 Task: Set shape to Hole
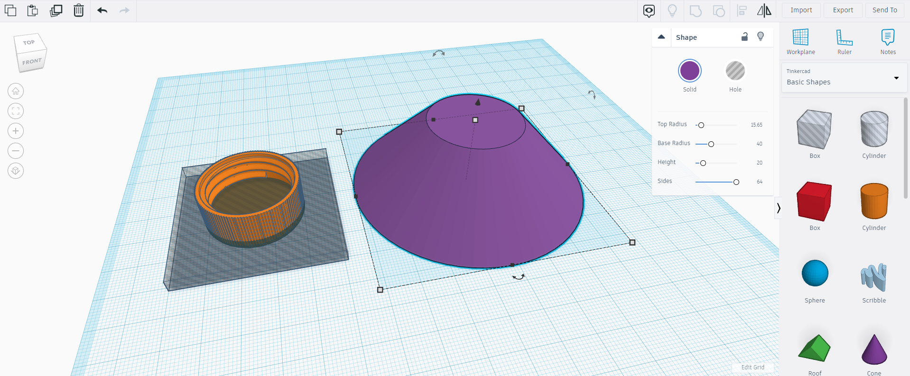[x=735, y=71]
